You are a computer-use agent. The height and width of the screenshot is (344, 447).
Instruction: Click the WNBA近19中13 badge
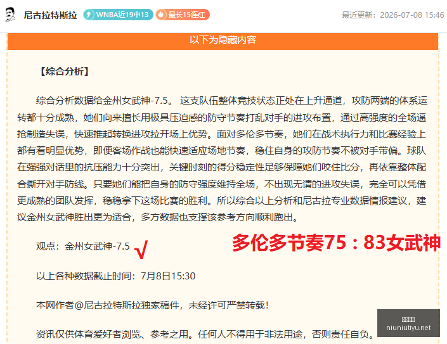pyautogui.click(x=118, y=15)
